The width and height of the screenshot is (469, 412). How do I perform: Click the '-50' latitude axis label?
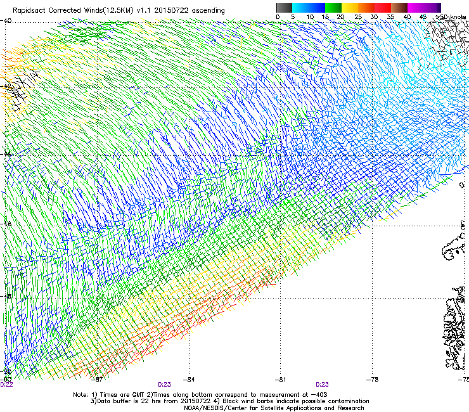6,372
